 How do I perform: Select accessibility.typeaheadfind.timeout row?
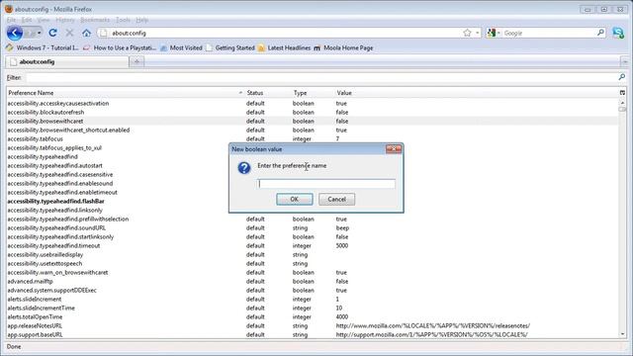click(x=313, y=245)
